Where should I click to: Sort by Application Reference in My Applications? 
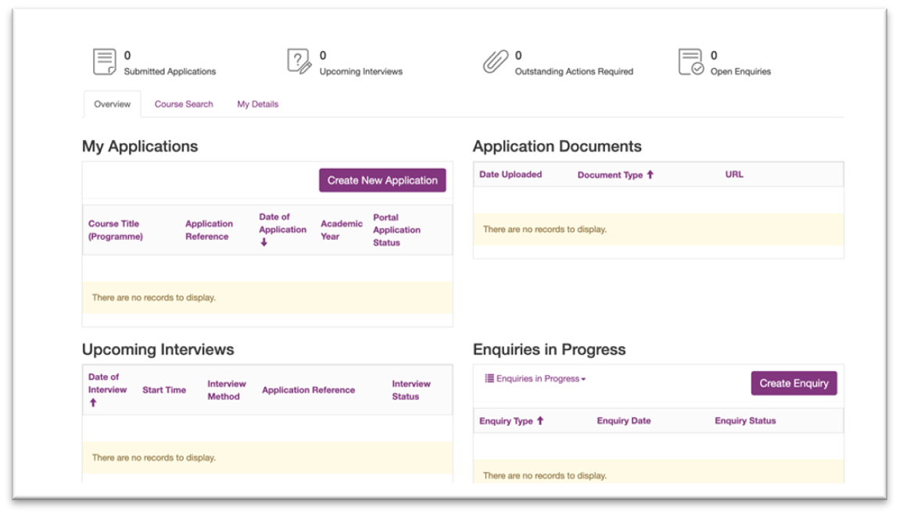point(209,230)
